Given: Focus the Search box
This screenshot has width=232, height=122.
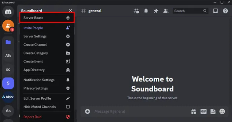Looking at the screenshot, I should point(191,11).
